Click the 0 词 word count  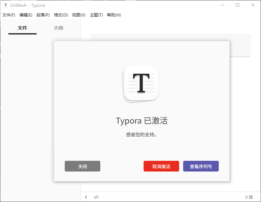pyautogui.click(x=249, y=197)
